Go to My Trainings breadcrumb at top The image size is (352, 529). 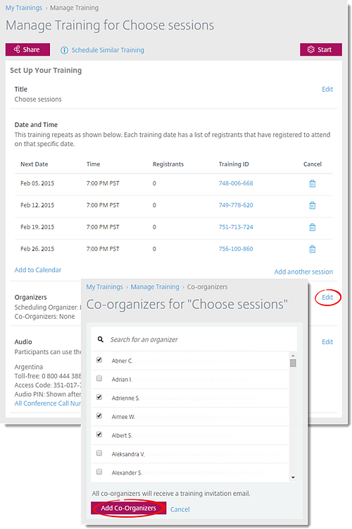click(x=23, y=8)
